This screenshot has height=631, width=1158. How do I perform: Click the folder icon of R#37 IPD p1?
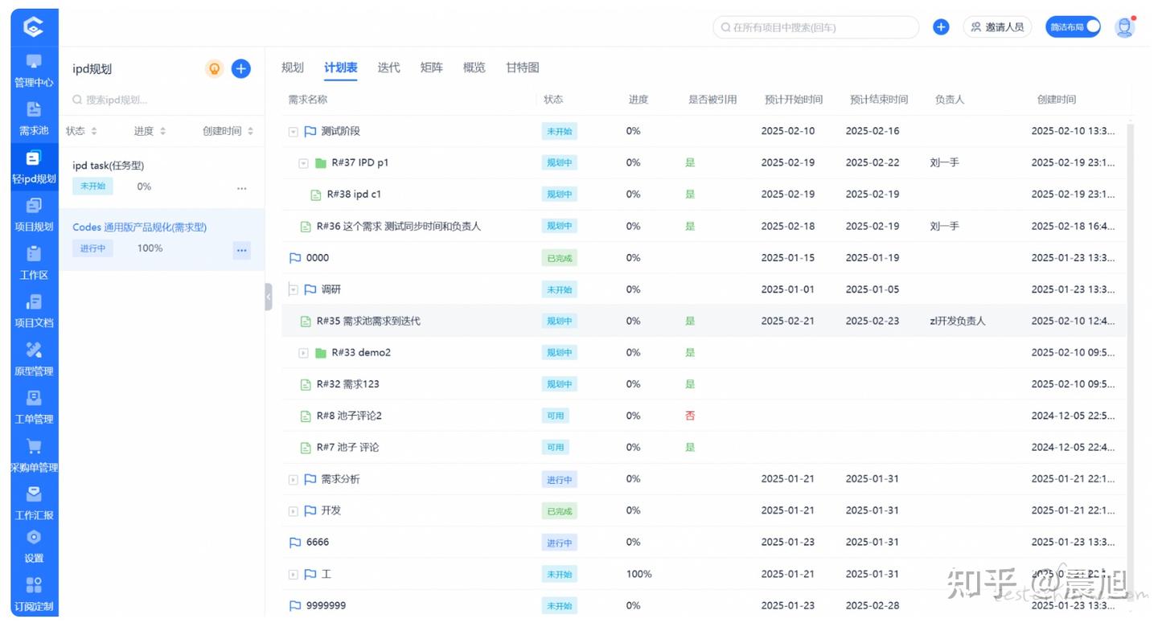[321, 163]
